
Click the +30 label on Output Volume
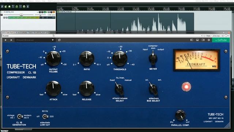point(64,65)
